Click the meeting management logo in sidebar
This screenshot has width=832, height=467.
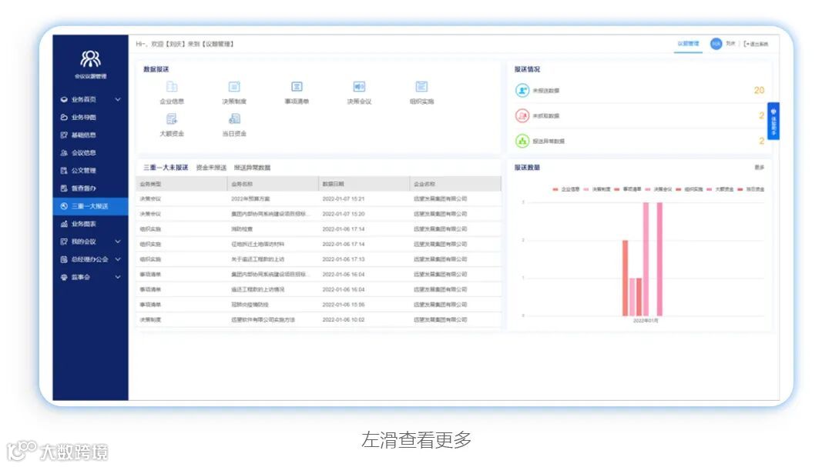click(x=90, y=58)
